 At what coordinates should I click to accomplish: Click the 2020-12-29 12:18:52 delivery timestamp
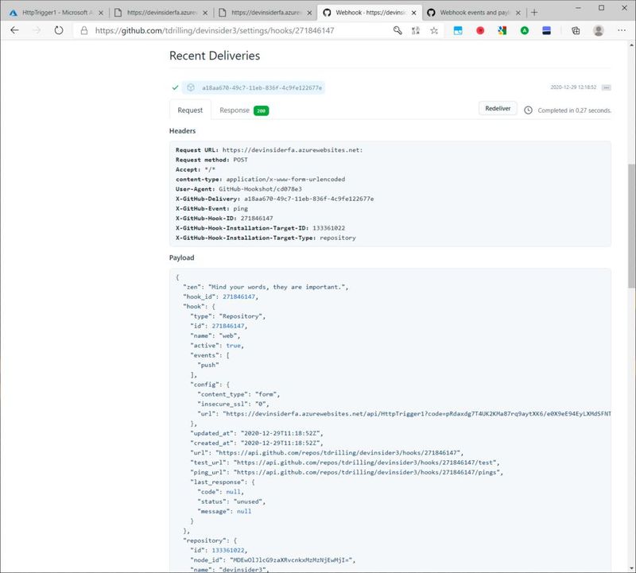(573, 87)
